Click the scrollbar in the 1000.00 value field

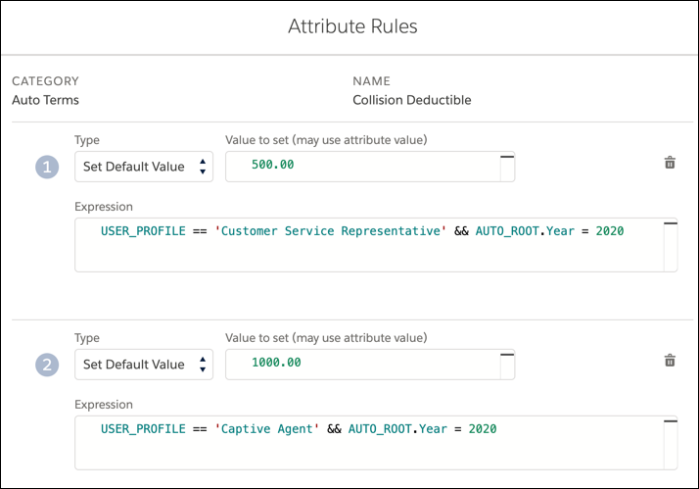tap(507, 365)
